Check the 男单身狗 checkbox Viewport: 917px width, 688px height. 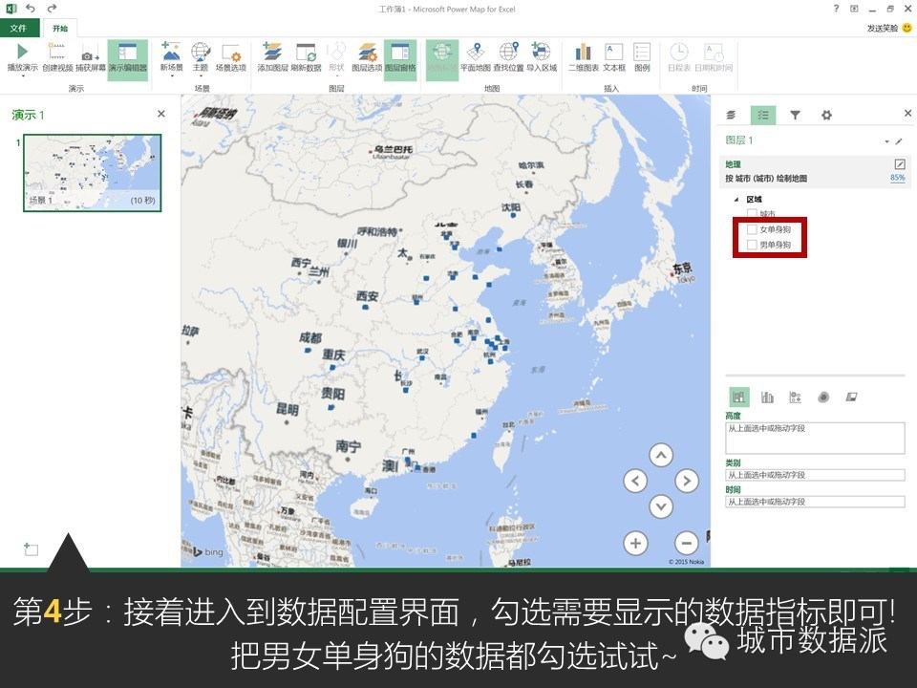pos(752,245)
